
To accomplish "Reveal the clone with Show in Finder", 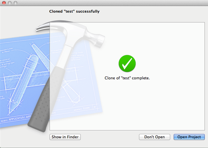I will pyautogui.click(x=65, y=137).
